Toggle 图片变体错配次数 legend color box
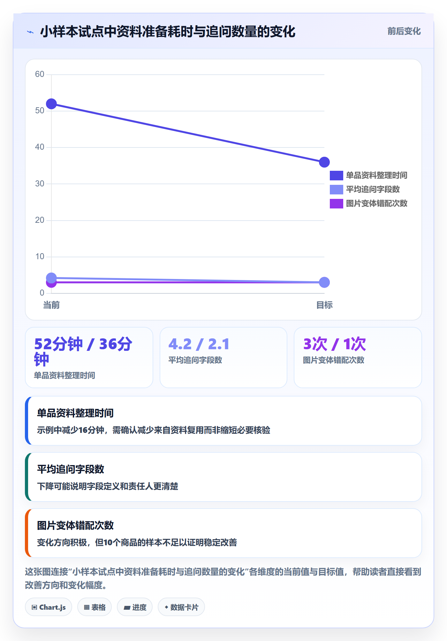Viewport: 447px width, 641px height. point(336,204)
